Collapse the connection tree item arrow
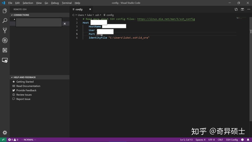Screen dimensions: 252x142 point(14,19)
